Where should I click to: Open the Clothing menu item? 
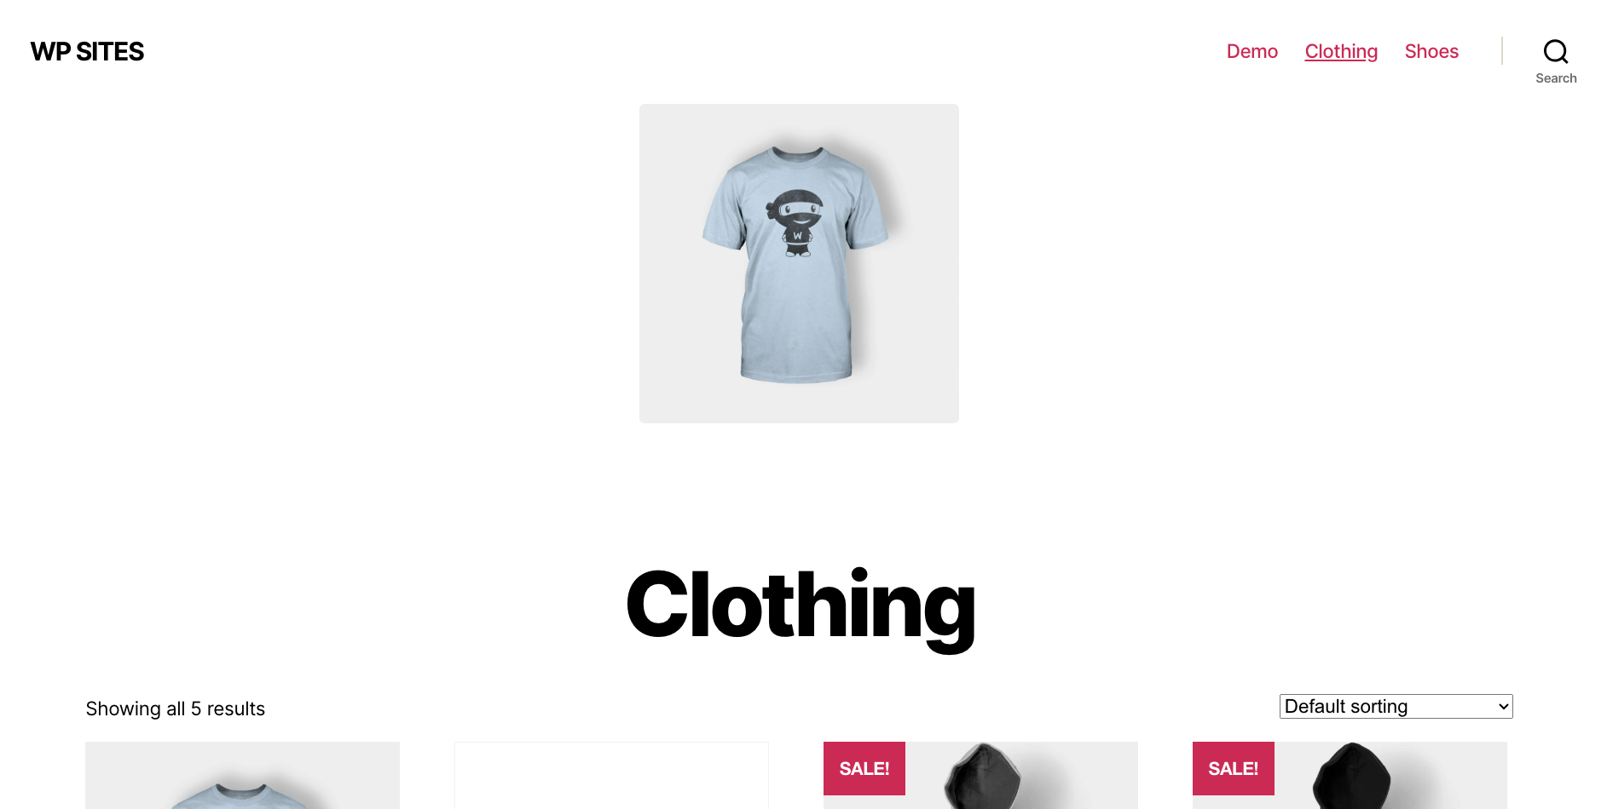tap(1341, 51)
